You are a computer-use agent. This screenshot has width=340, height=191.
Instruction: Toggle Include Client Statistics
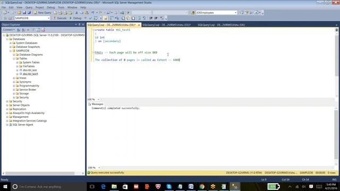117,18
